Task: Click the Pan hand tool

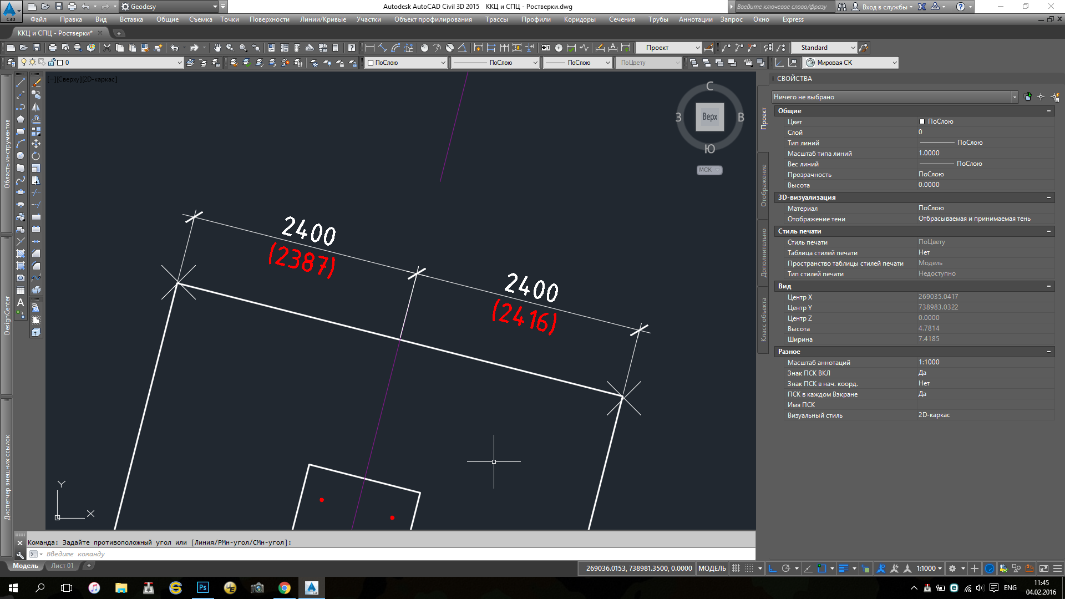Action: pos(217,48)
